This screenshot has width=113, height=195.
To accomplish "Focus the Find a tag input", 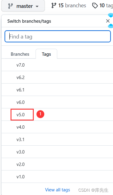I will click(x=58, y=36).
